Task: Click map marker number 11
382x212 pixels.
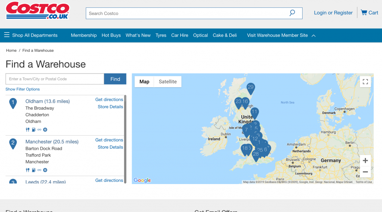Action: pos(254,113)
